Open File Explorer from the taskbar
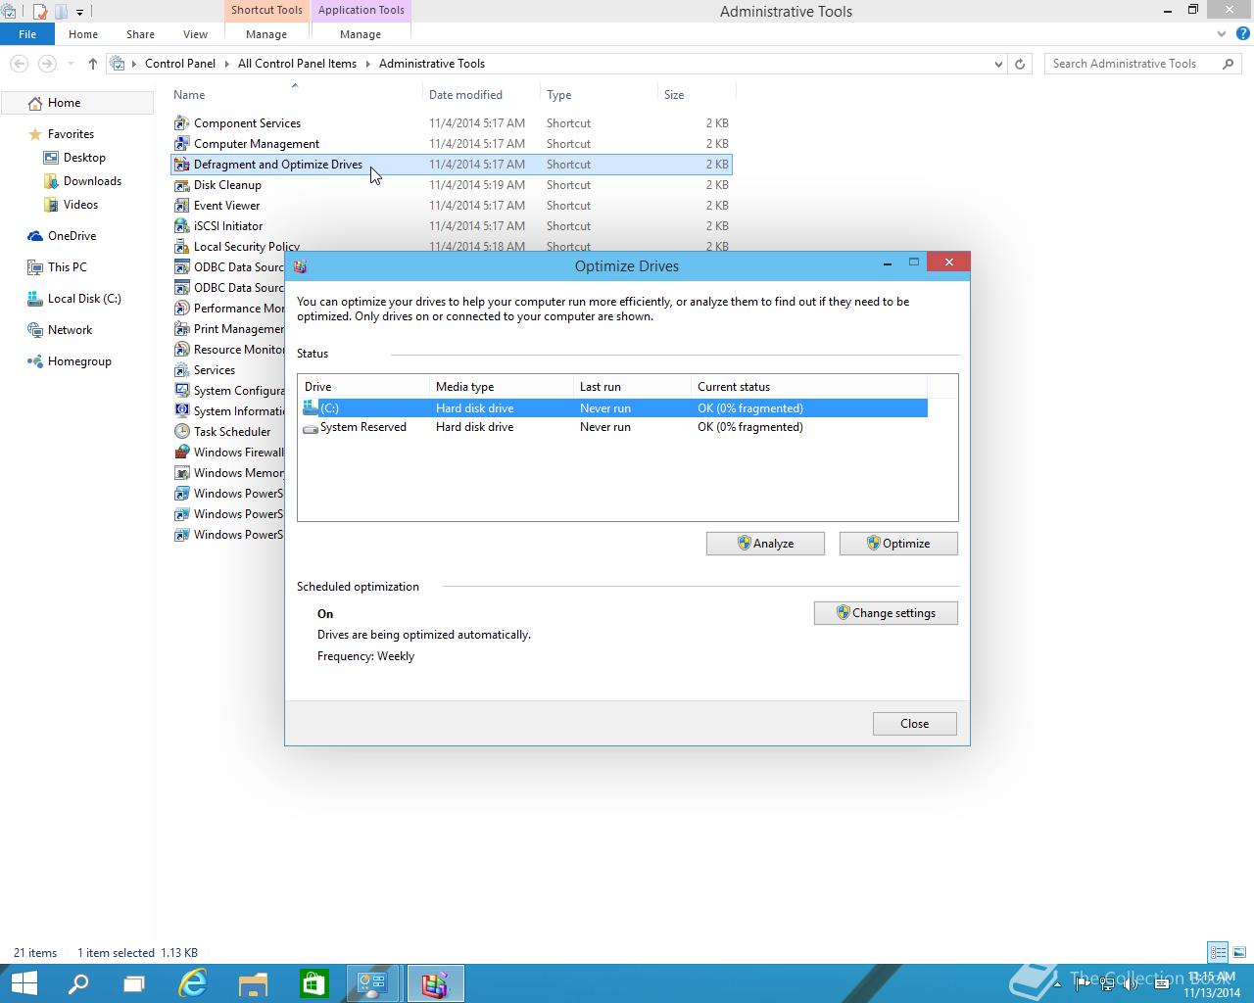 tap(253, 983)
